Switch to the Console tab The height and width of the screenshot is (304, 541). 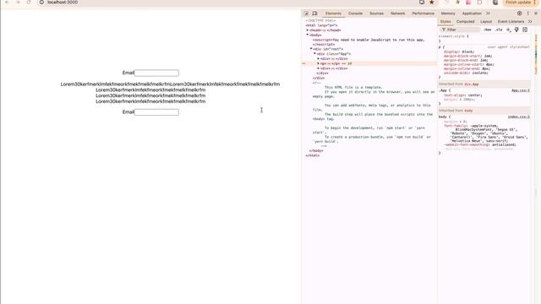[x=355, y=14]
